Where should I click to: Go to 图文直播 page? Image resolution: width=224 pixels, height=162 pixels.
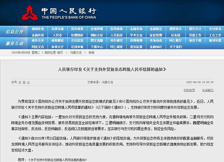coord(97,41)
